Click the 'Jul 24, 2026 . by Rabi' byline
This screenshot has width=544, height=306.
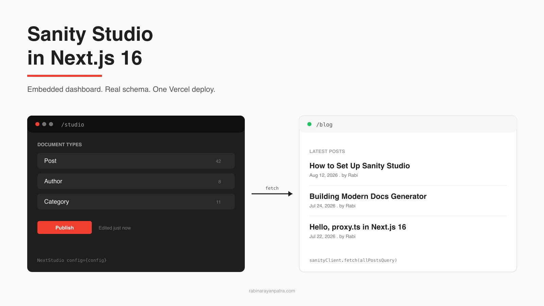[x=332, y=206]
